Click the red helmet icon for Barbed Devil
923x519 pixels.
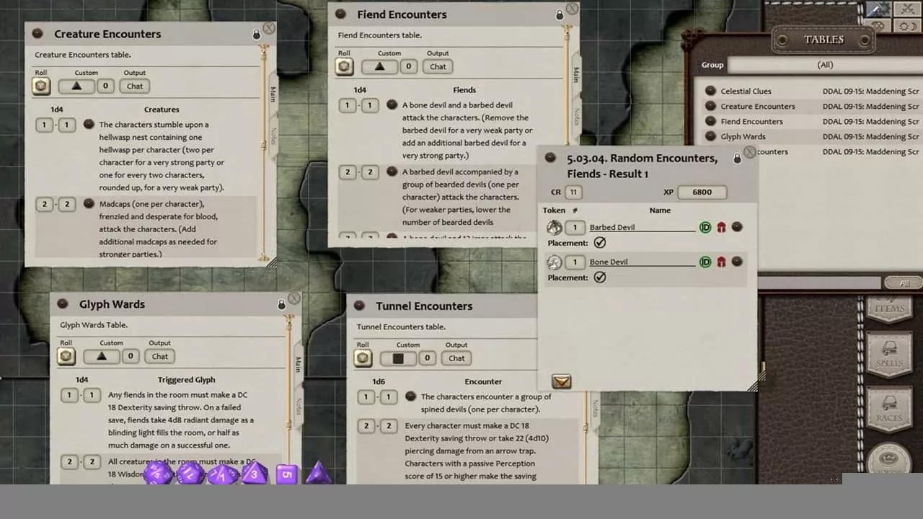(x=721, y=227)
